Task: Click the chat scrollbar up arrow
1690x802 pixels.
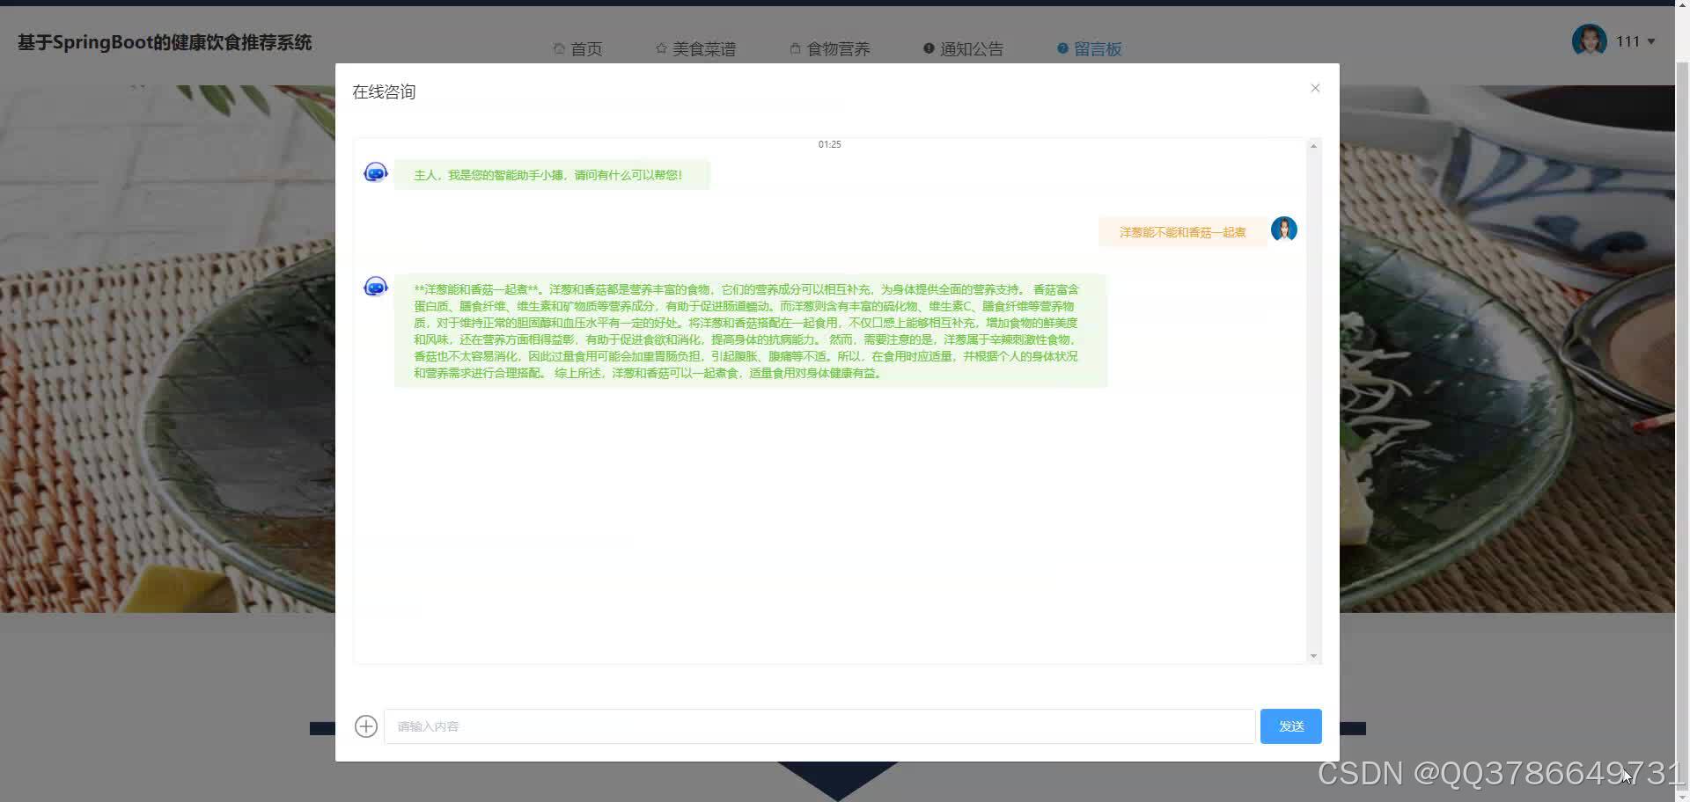Action: (1313, 146)
